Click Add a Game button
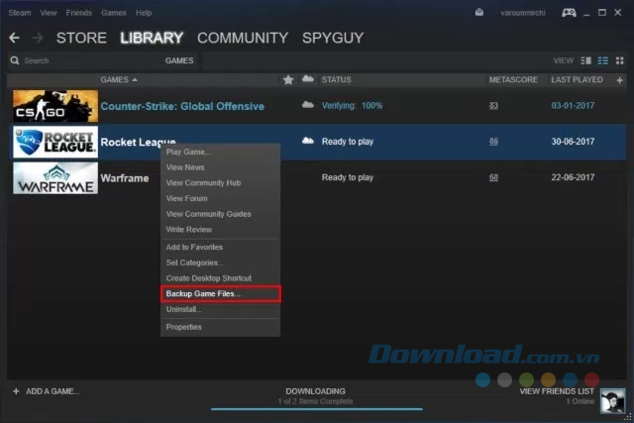Screen dimensions: 634x423 click(46, 391)
